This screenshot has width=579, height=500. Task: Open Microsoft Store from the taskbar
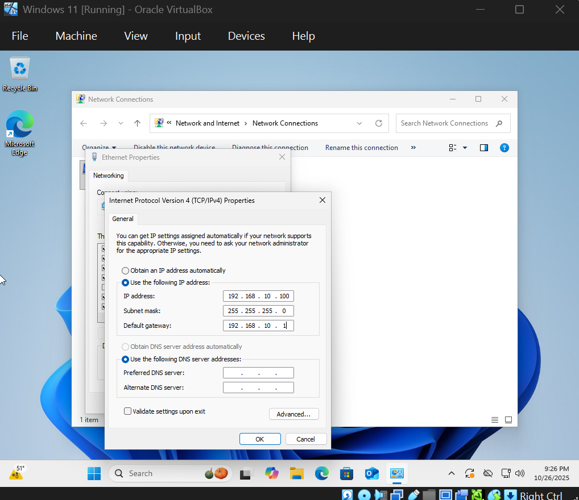click(346, 473)
